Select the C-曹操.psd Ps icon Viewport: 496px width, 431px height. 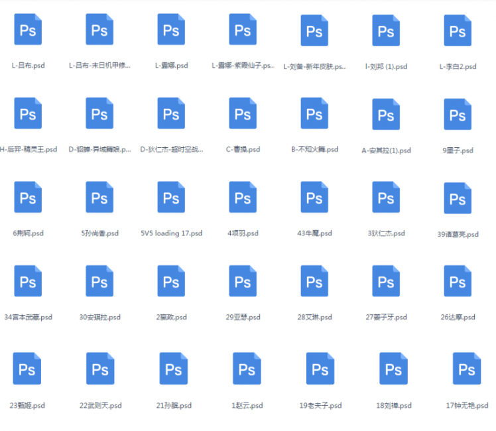tap(243, 113)
